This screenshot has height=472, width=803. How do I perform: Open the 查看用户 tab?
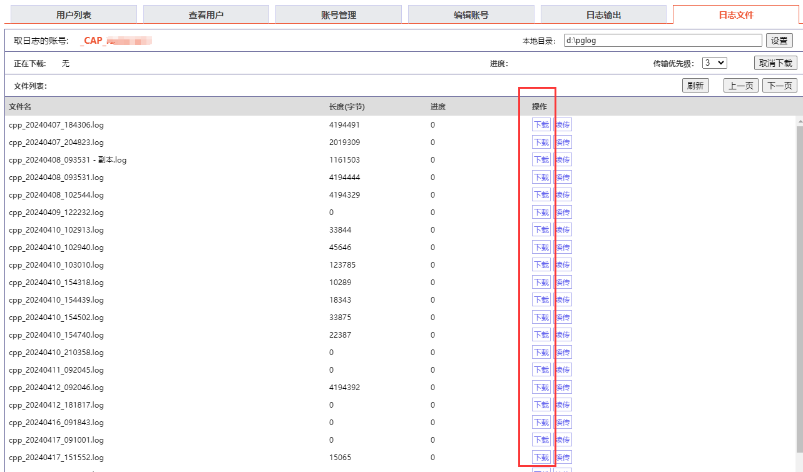coord(206,14)
